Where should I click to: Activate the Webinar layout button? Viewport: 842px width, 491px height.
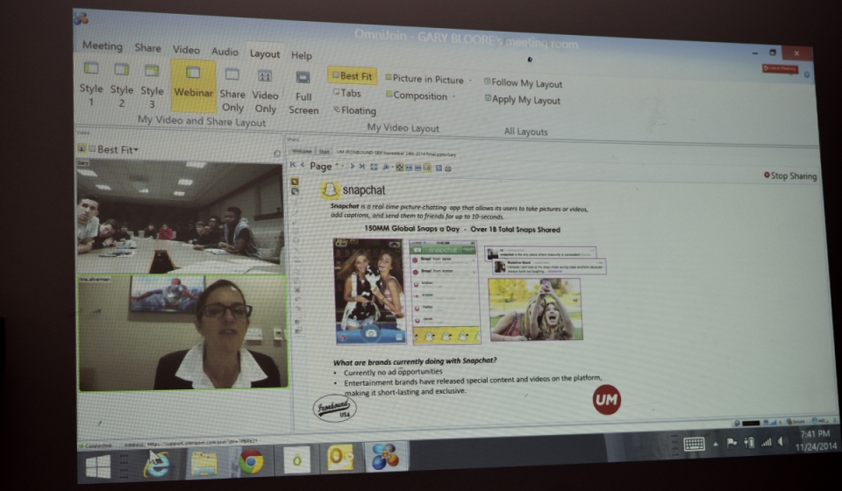pyautogui.click(x=193, y=85)
